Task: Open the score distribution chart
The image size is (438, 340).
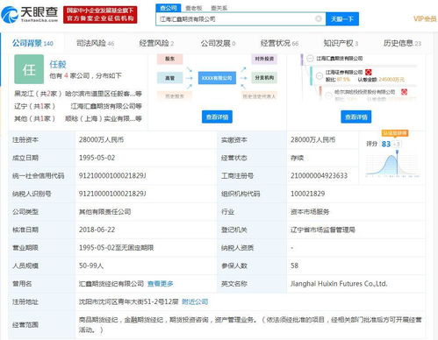Action: pyautogui.click(x=392, y=165)
